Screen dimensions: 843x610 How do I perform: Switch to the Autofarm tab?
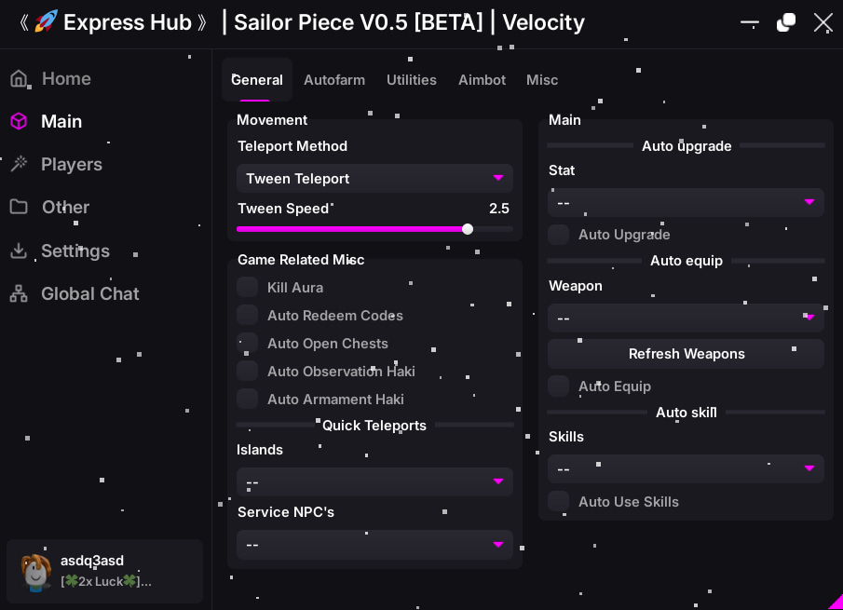(334, 80)
